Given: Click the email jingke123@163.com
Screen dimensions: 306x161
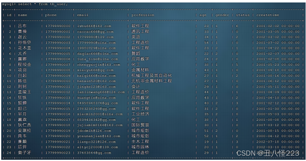Looking at the screenshot, I should (97, 87).
